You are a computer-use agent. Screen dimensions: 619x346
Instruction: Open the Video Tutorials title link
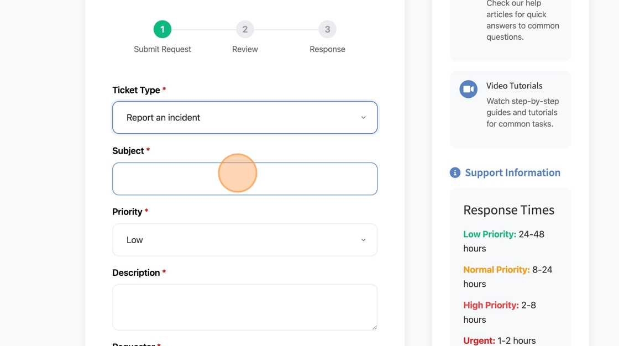click(514, 86)
